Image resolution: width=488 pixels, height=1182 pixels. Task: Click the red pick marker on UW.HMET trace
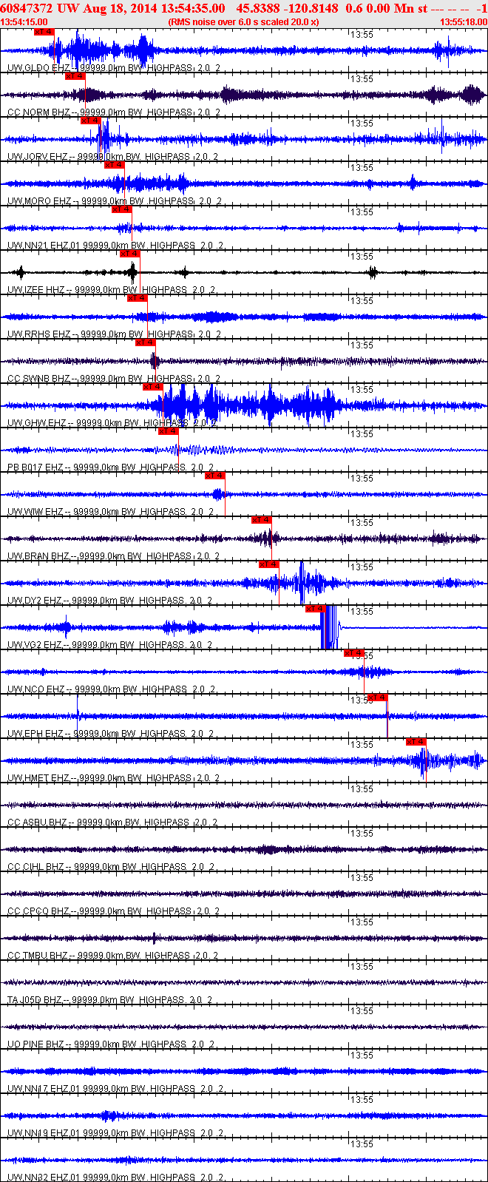pos(416,742)
